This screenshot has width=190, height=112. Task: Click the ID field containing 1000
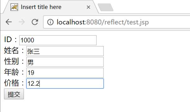58,40
